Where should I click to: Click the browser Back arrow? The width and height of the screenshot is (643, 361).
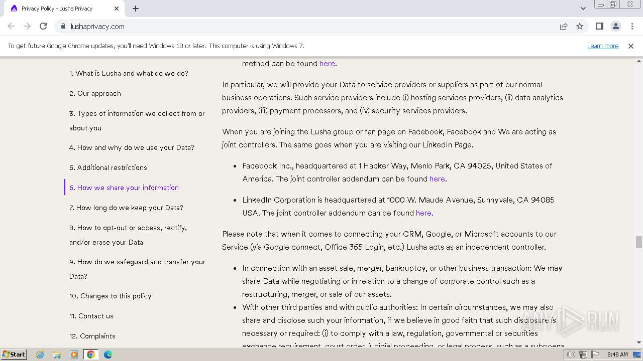pos(11,26)
